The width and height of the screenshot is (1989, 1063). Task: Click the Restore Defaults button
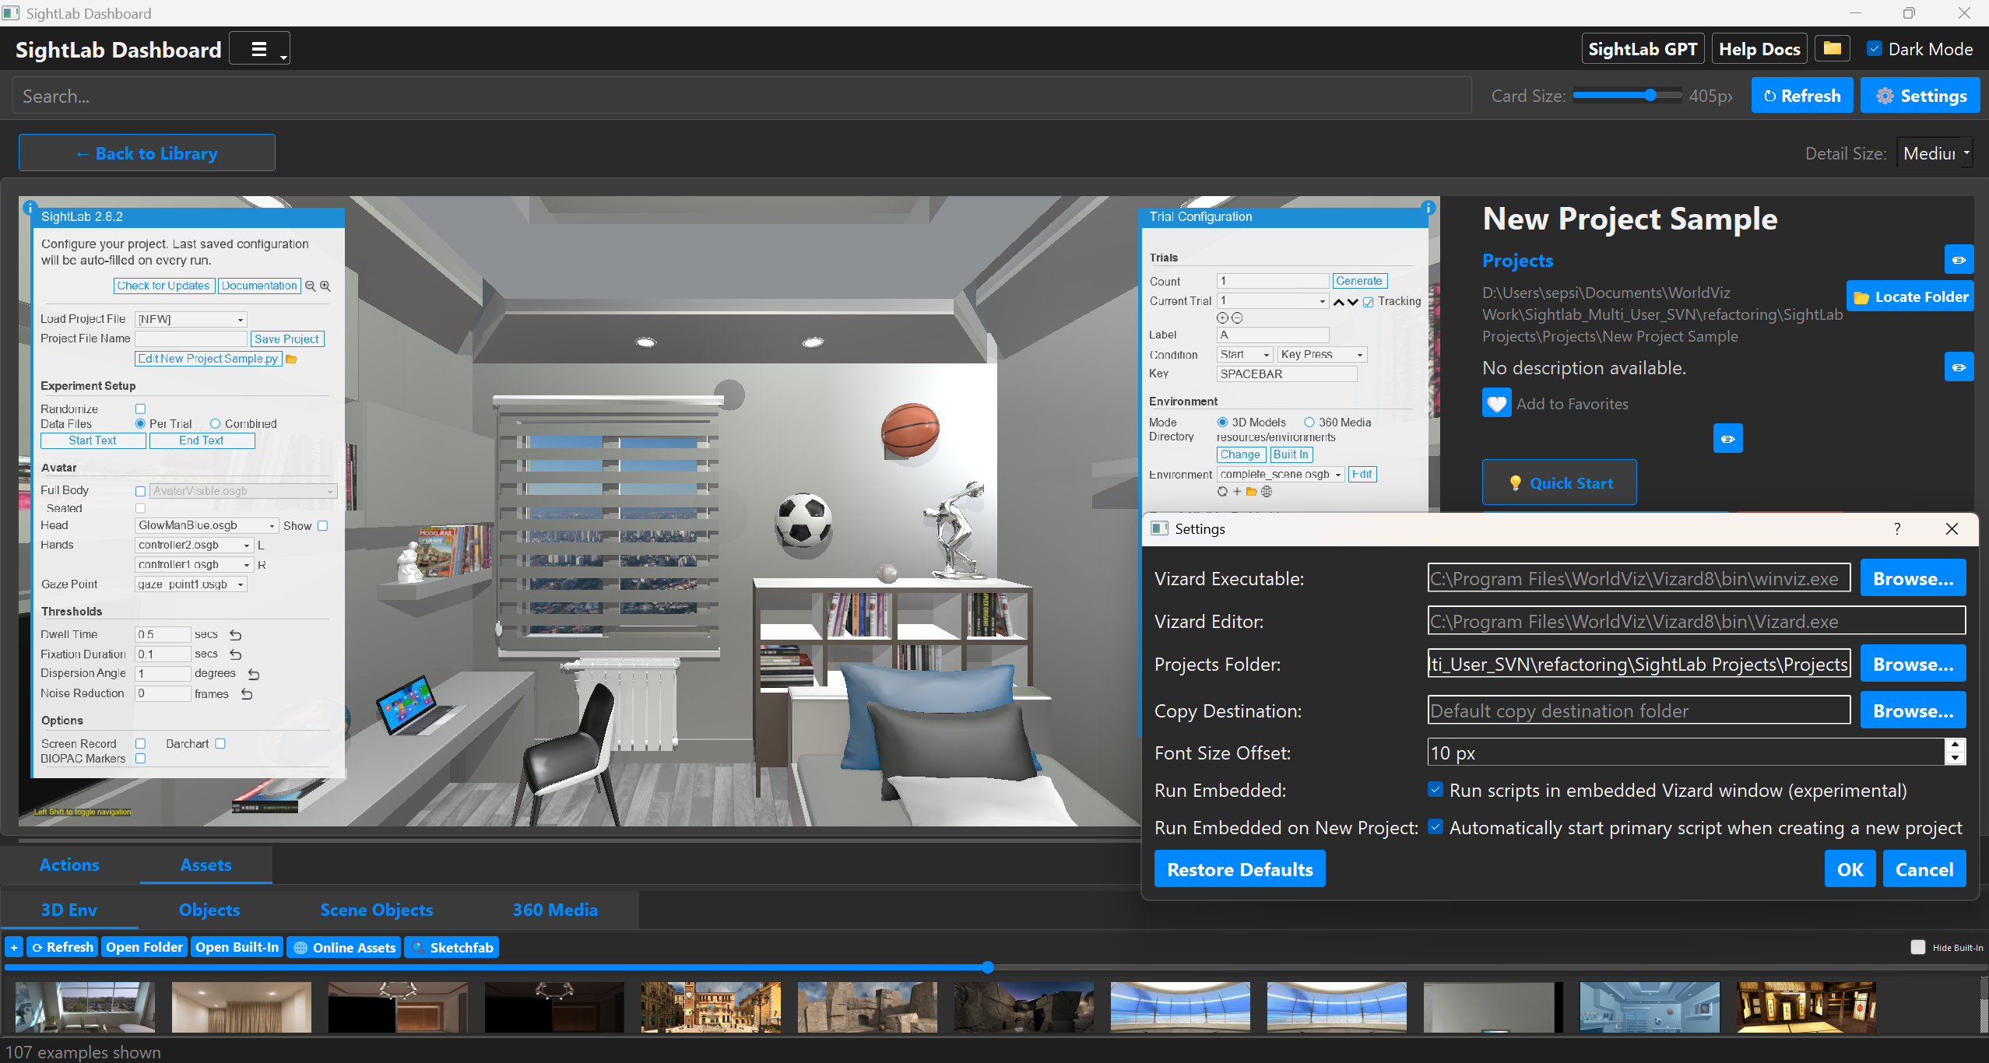[x=1239, y=869]
